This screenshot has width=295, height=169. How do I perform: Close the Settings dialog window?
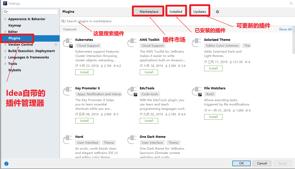291,3
